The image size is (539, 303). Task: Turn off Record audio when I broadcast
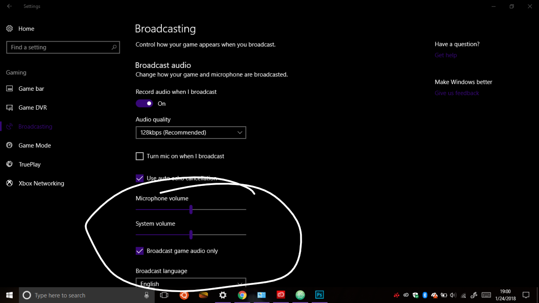[144, 103]
